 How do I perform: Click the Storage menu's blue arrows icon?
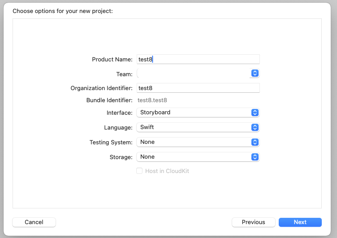coord(255,157)
